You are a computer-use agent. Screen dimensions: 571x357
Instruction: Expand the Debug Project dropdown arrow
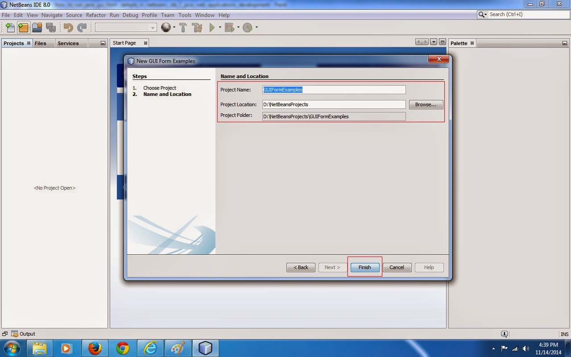coord(238,28)
